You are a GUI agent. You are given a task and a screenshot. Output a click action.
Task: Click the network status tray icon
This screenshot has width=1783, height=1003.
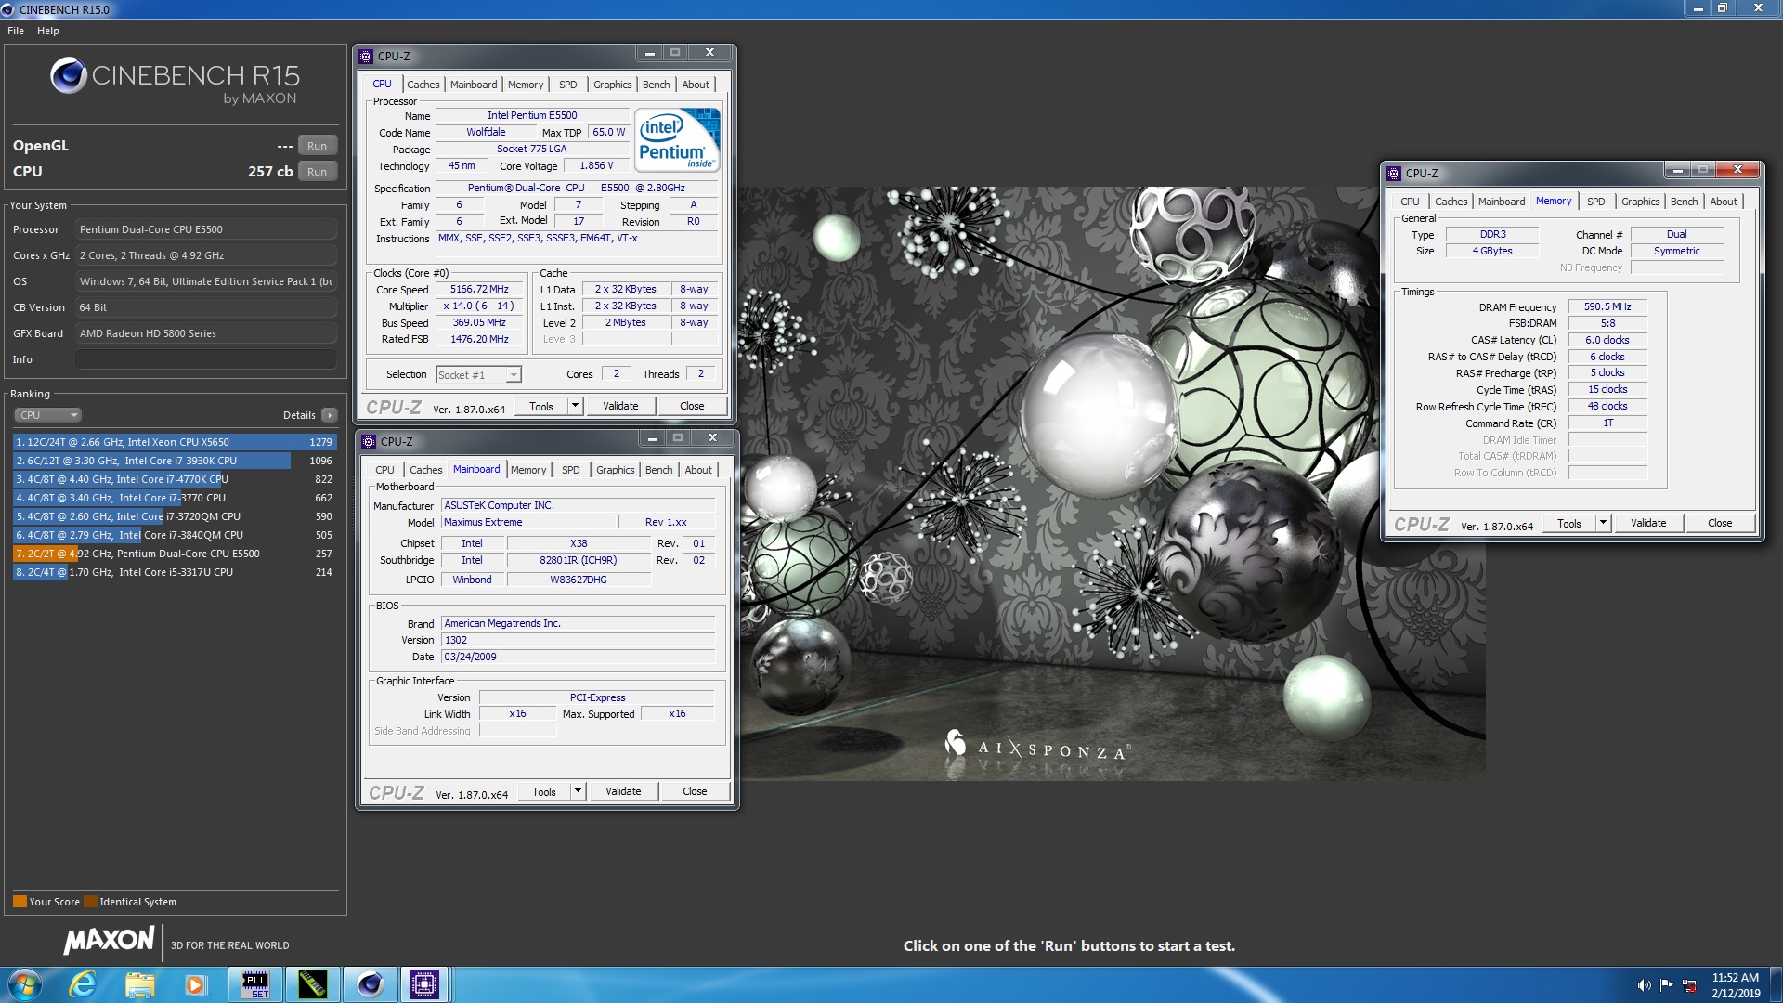[x=1690, y=985]
